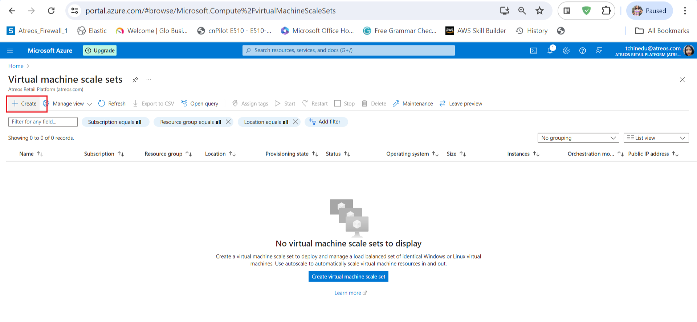Open the more options ellipsis beside title
This screenshot has width=697, height=322.
pos(149,80)
